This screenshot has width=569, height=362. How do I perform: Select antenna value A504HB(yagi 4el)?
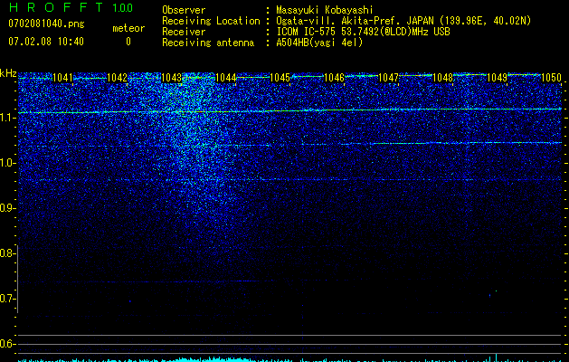[x=319, y=43]
